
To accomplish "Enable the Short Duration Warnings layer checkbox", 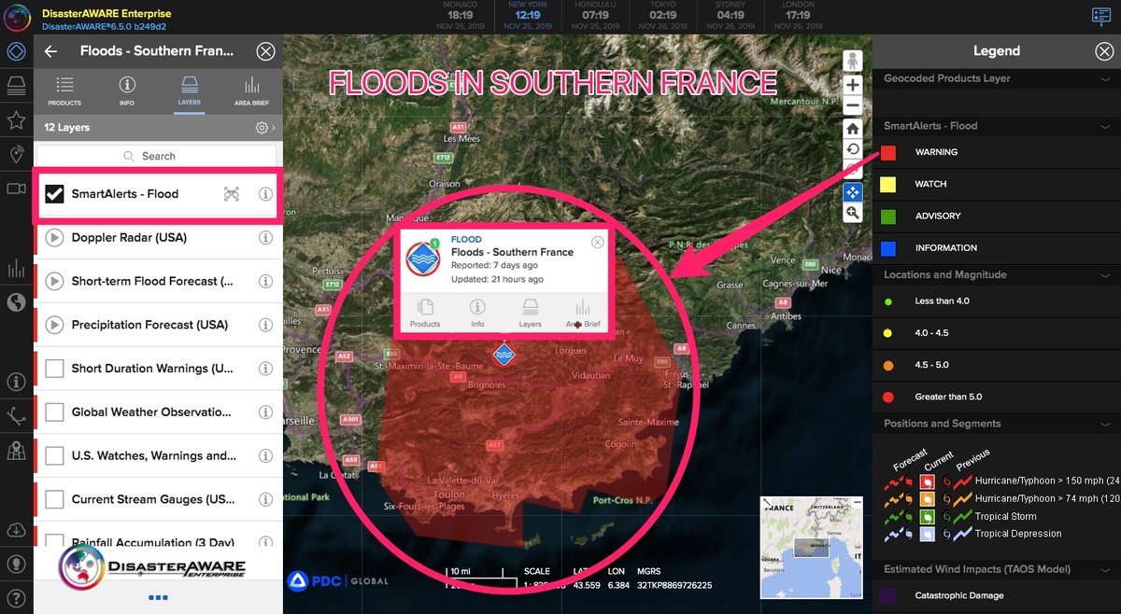I will coord(54,369).
